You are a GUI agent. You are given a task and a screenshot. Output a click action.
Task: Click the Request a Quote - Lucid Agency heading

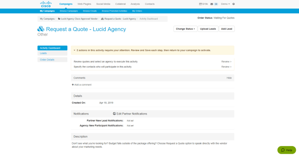86,29
